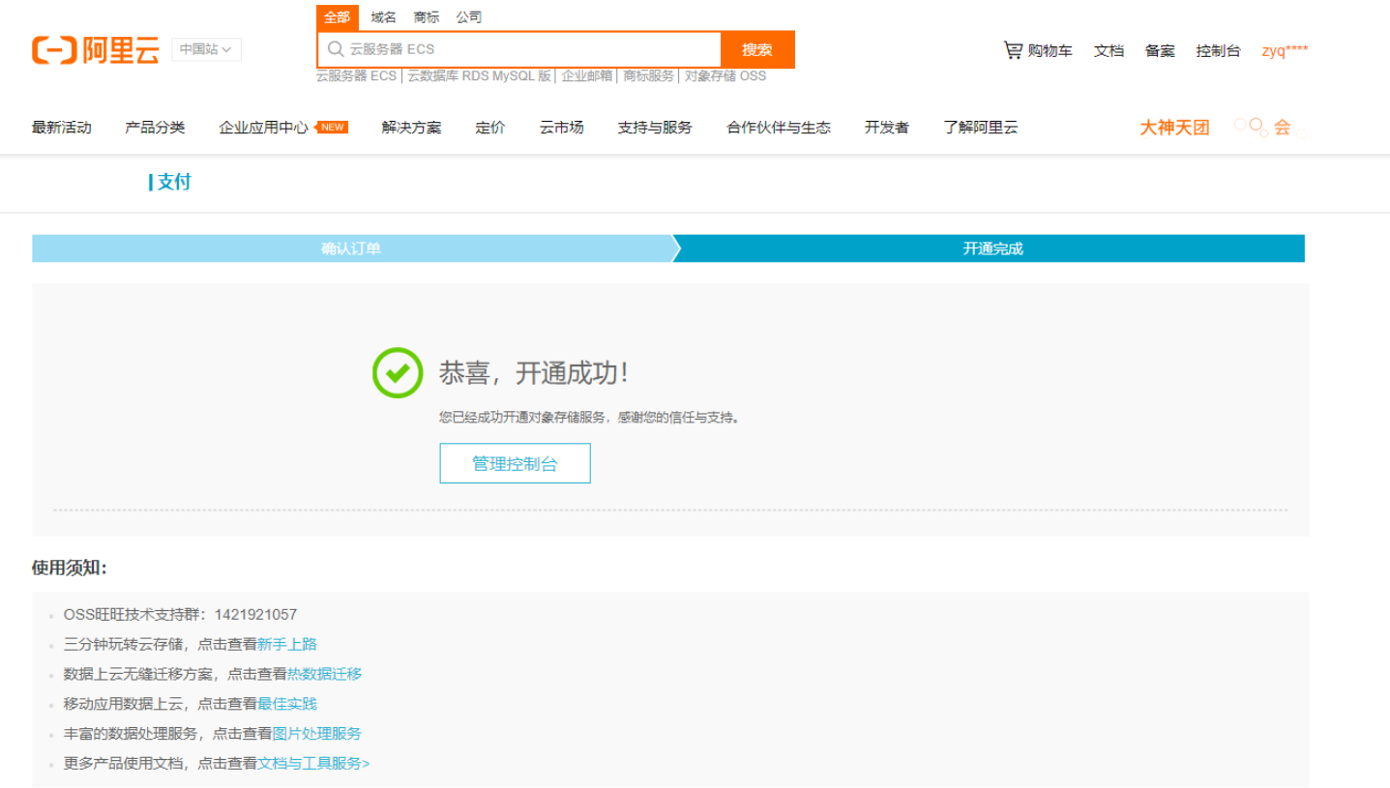Select the 公司 search tab
1390x788 pixels.
[x=469, y=17]
